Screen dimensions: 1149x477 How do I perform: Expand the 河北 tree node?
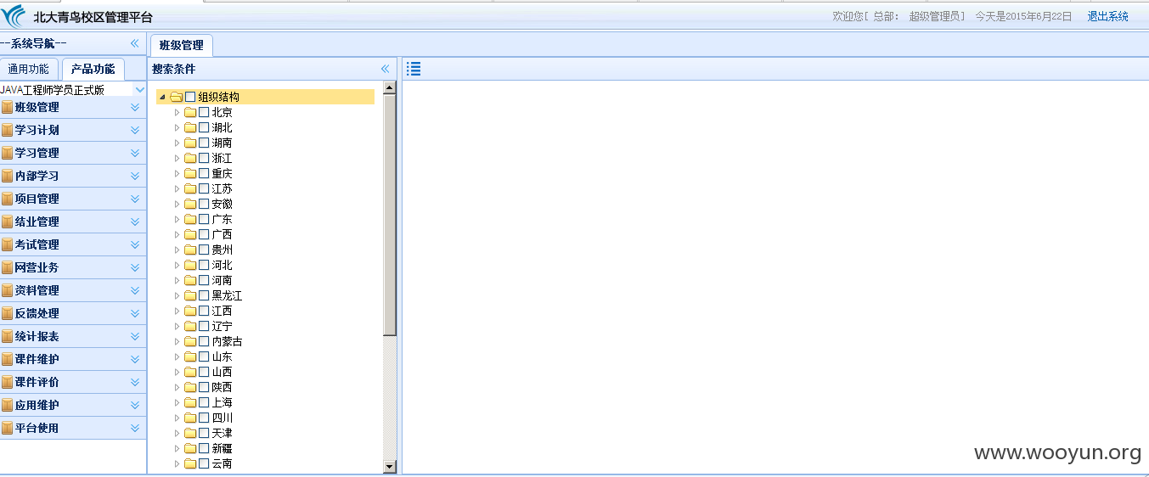(177, 265)
